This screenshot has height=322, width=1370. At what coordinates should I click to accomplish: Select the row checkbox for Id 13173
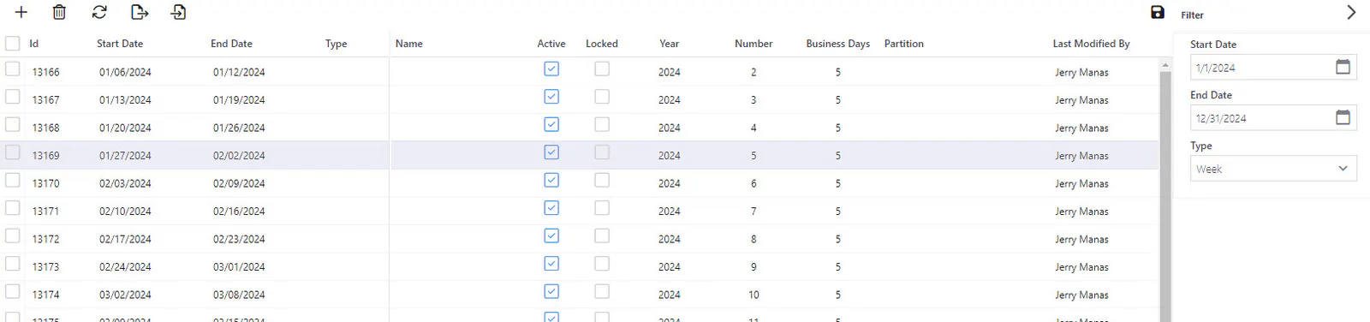(x=13, y=264)
